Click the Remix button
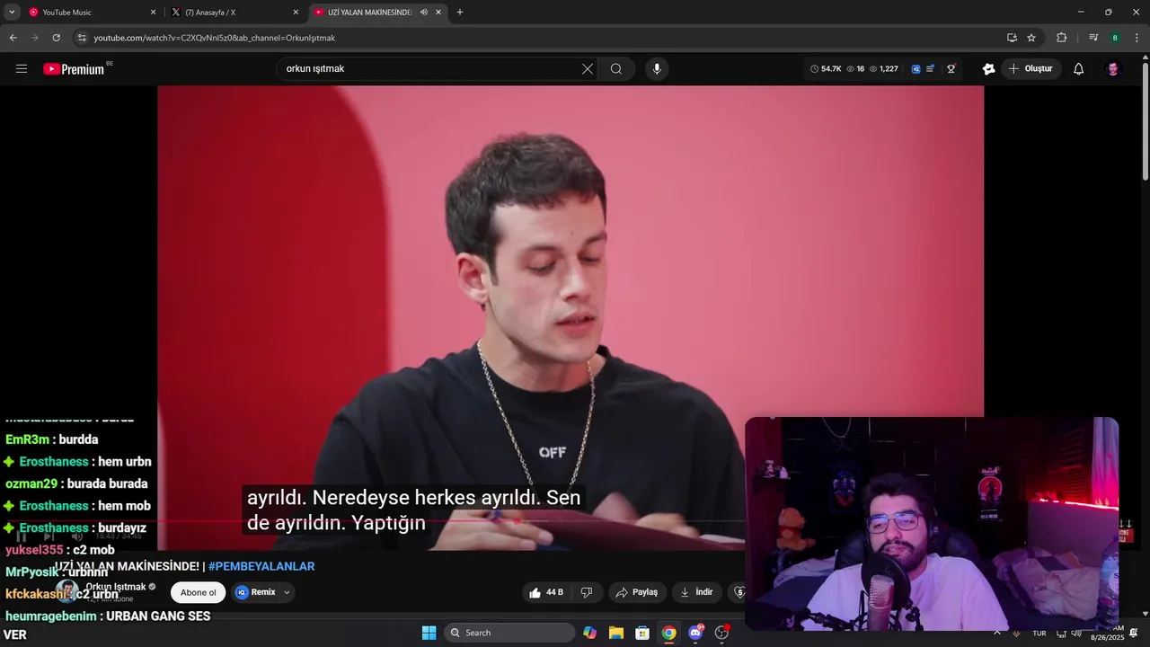 click(x=255, y=592)
